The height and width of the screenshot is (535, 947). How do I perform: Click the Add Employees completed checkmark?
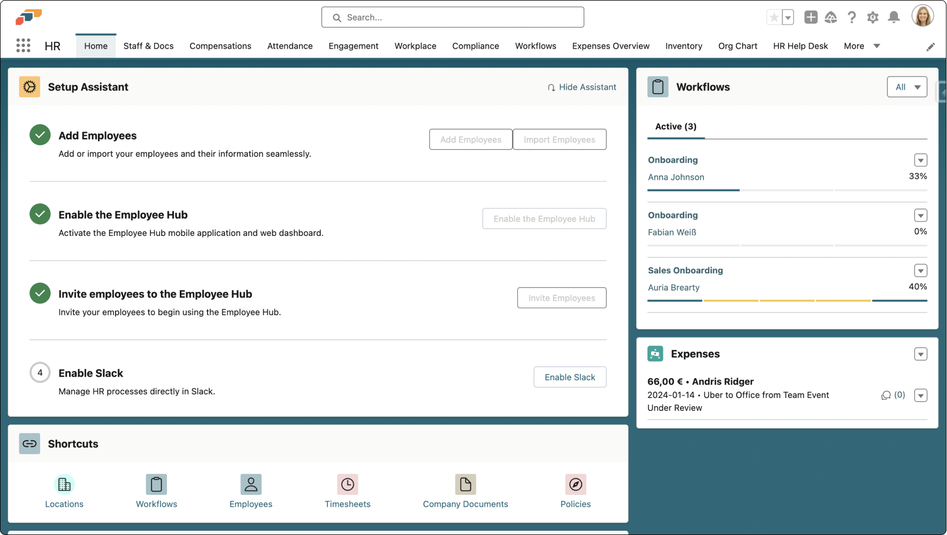pyautogui.click(x=40, y=135)
